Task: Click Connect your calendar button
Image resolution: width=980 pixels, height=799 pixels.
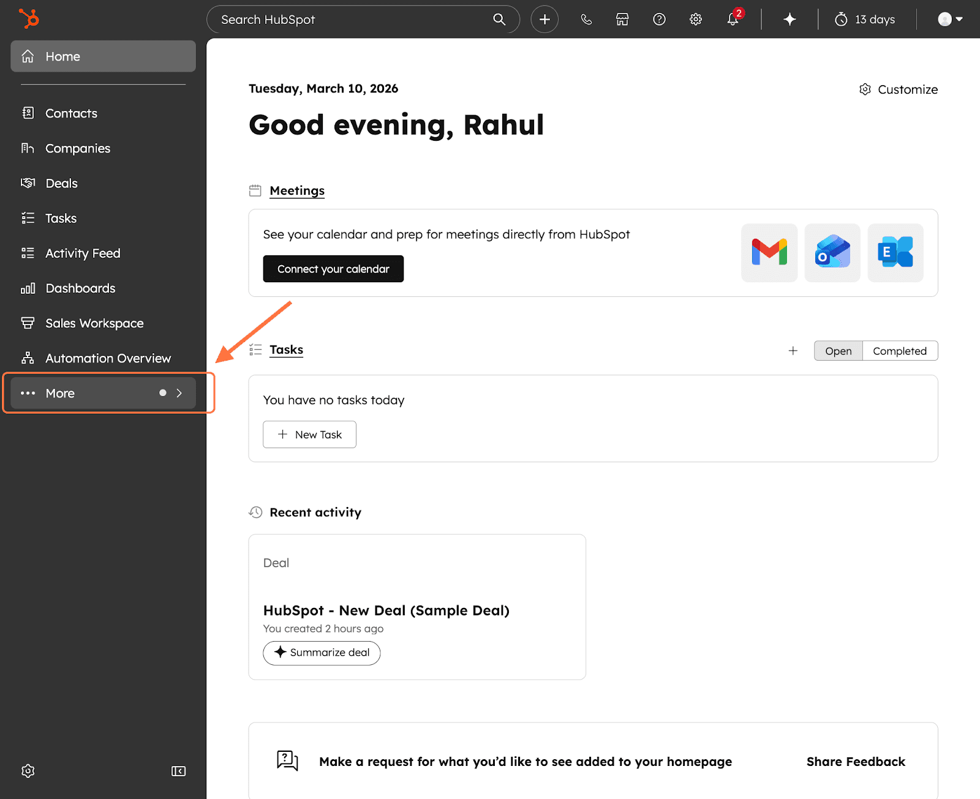Action: pyautogui.click(x=333, y=269)
